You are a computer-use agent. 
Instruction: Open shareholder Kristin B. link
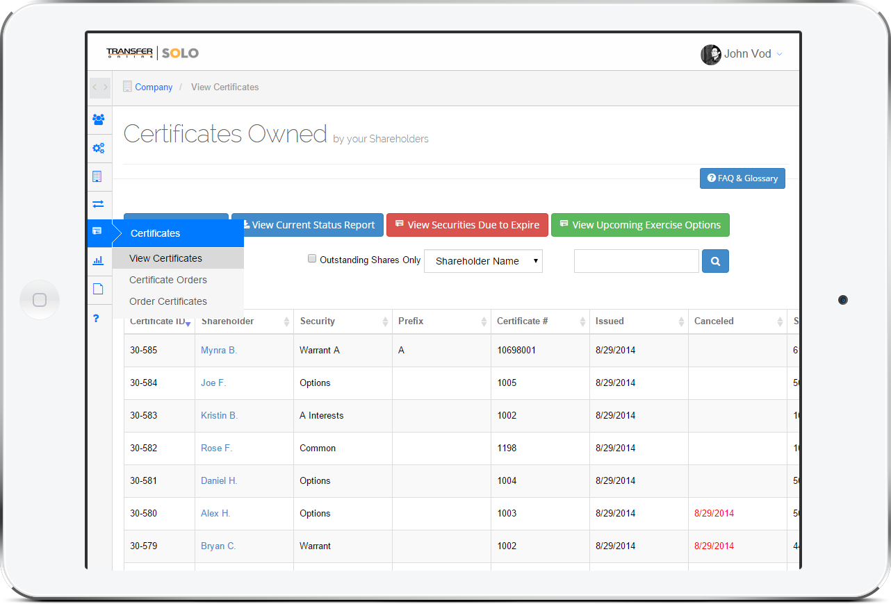(219, 416)
